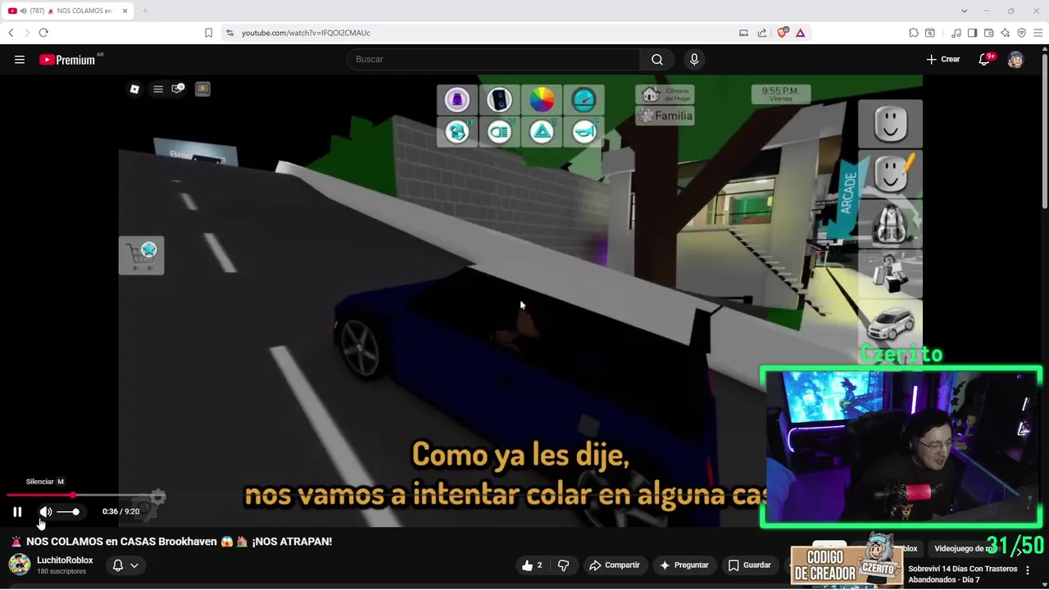Share this page via address bar icon
Viewport: 1049px width, 590px height.
click(762, 33)
